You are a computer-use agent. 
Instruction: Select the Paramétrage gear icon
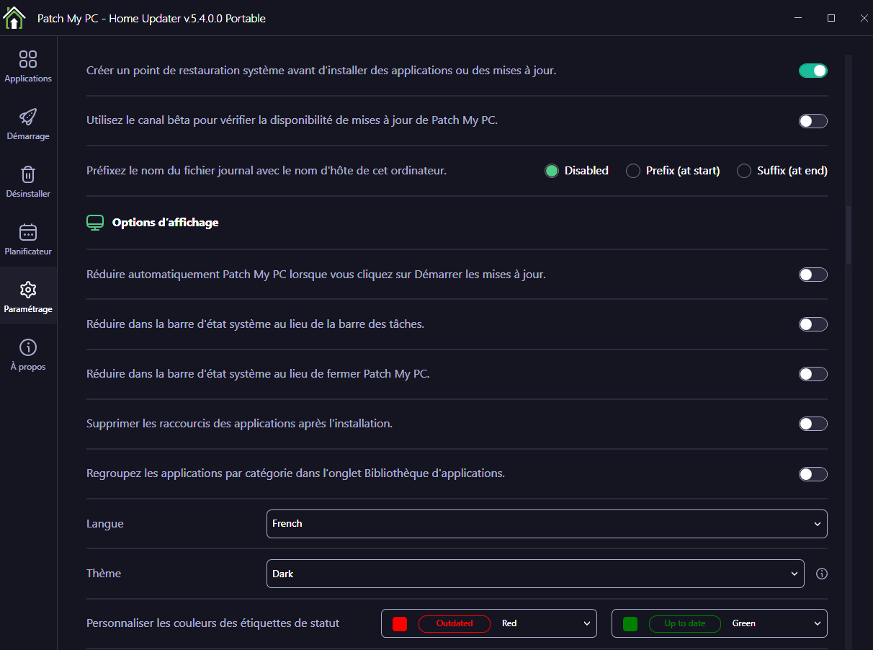click(x=28, y=290)
